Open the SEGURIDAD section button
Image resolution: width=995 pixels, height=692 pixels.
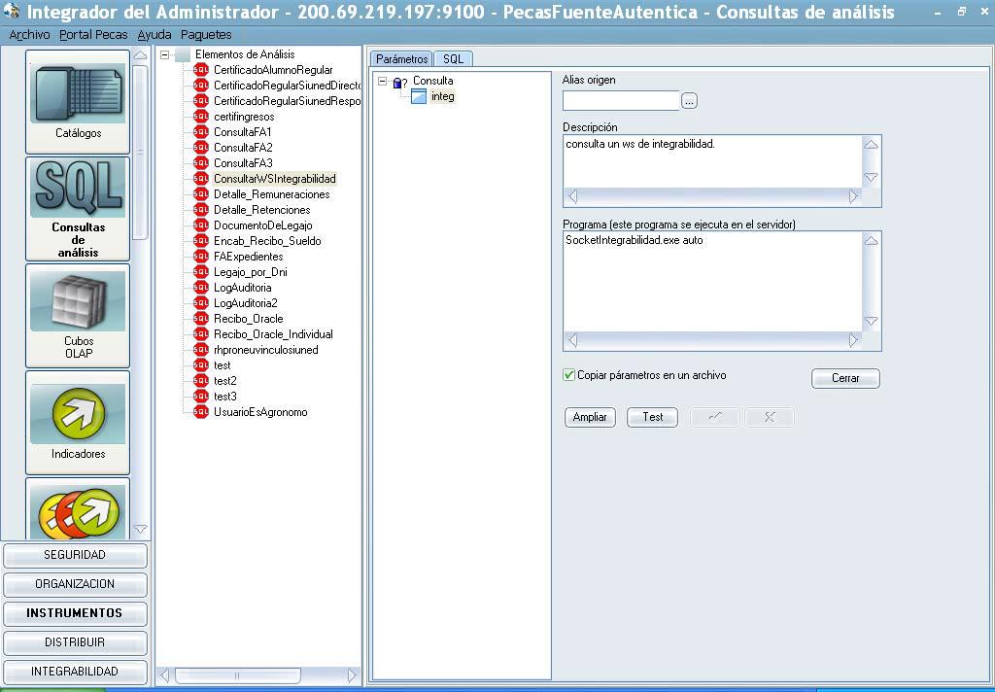coord(75,555)
